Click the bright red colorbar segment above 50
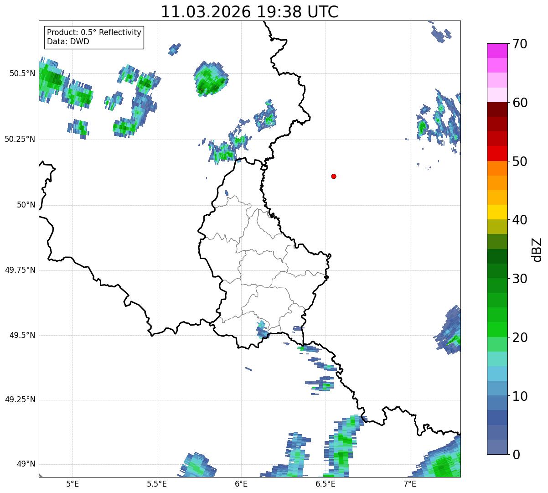The width and height of the screenshot is (548, 493). 497,153
